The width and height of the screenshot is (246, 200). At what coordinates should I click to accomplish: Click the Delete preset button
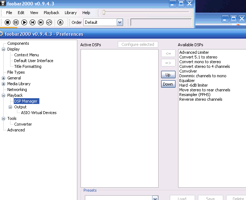coord(237,198)
